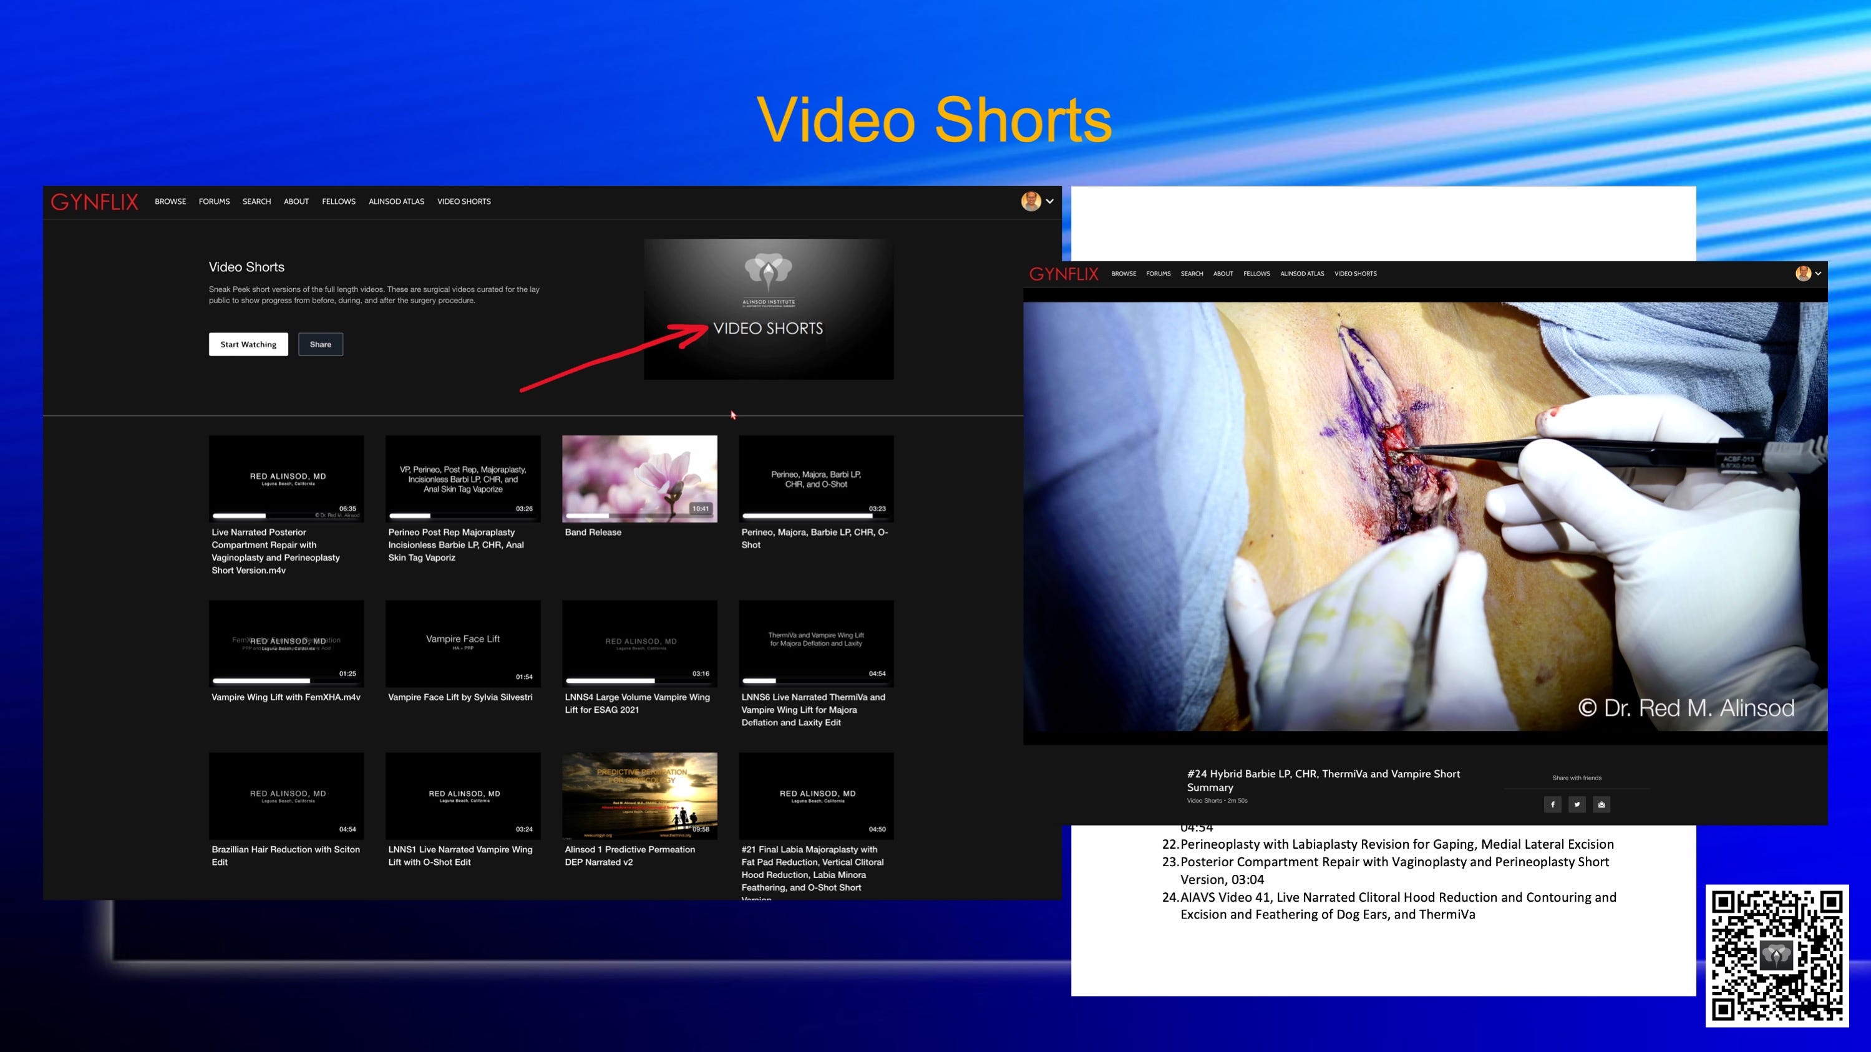Open VIDEO SHORTS in the left window menu
This screenshot has height=1052, width=1871.
click(464, 201)
